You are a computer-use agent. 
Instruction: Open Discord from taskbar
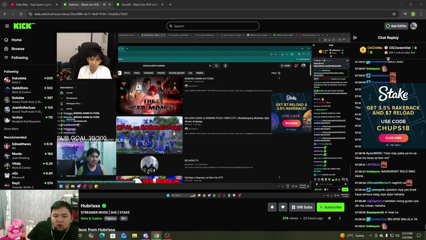tap(145, 236)
